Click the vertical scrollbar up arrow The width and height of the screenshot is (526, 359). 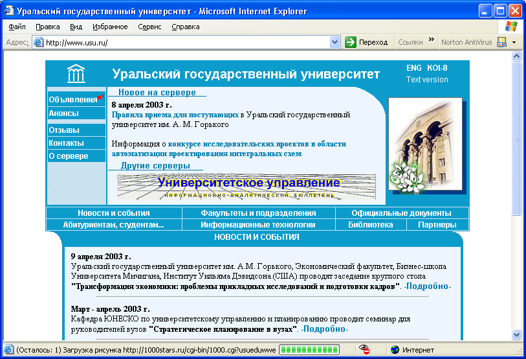coord(516,56)
